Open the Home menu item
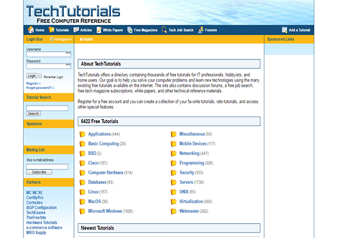358x238 pixels. pyautogui.click(x=40, y=30)
